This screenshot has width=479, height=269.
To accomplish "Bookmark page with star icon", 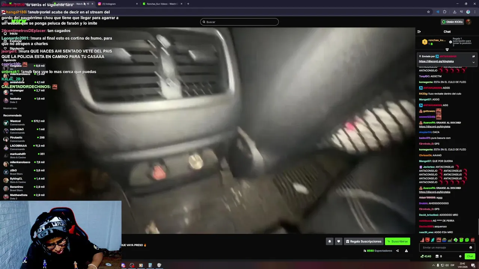I will coord(428,12).
